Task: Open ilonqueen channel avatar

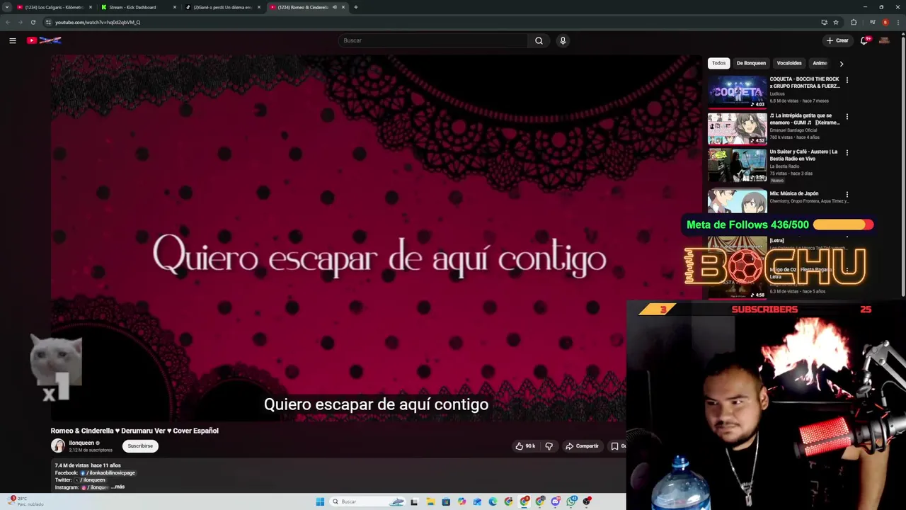Action: [x=58, y=446]
